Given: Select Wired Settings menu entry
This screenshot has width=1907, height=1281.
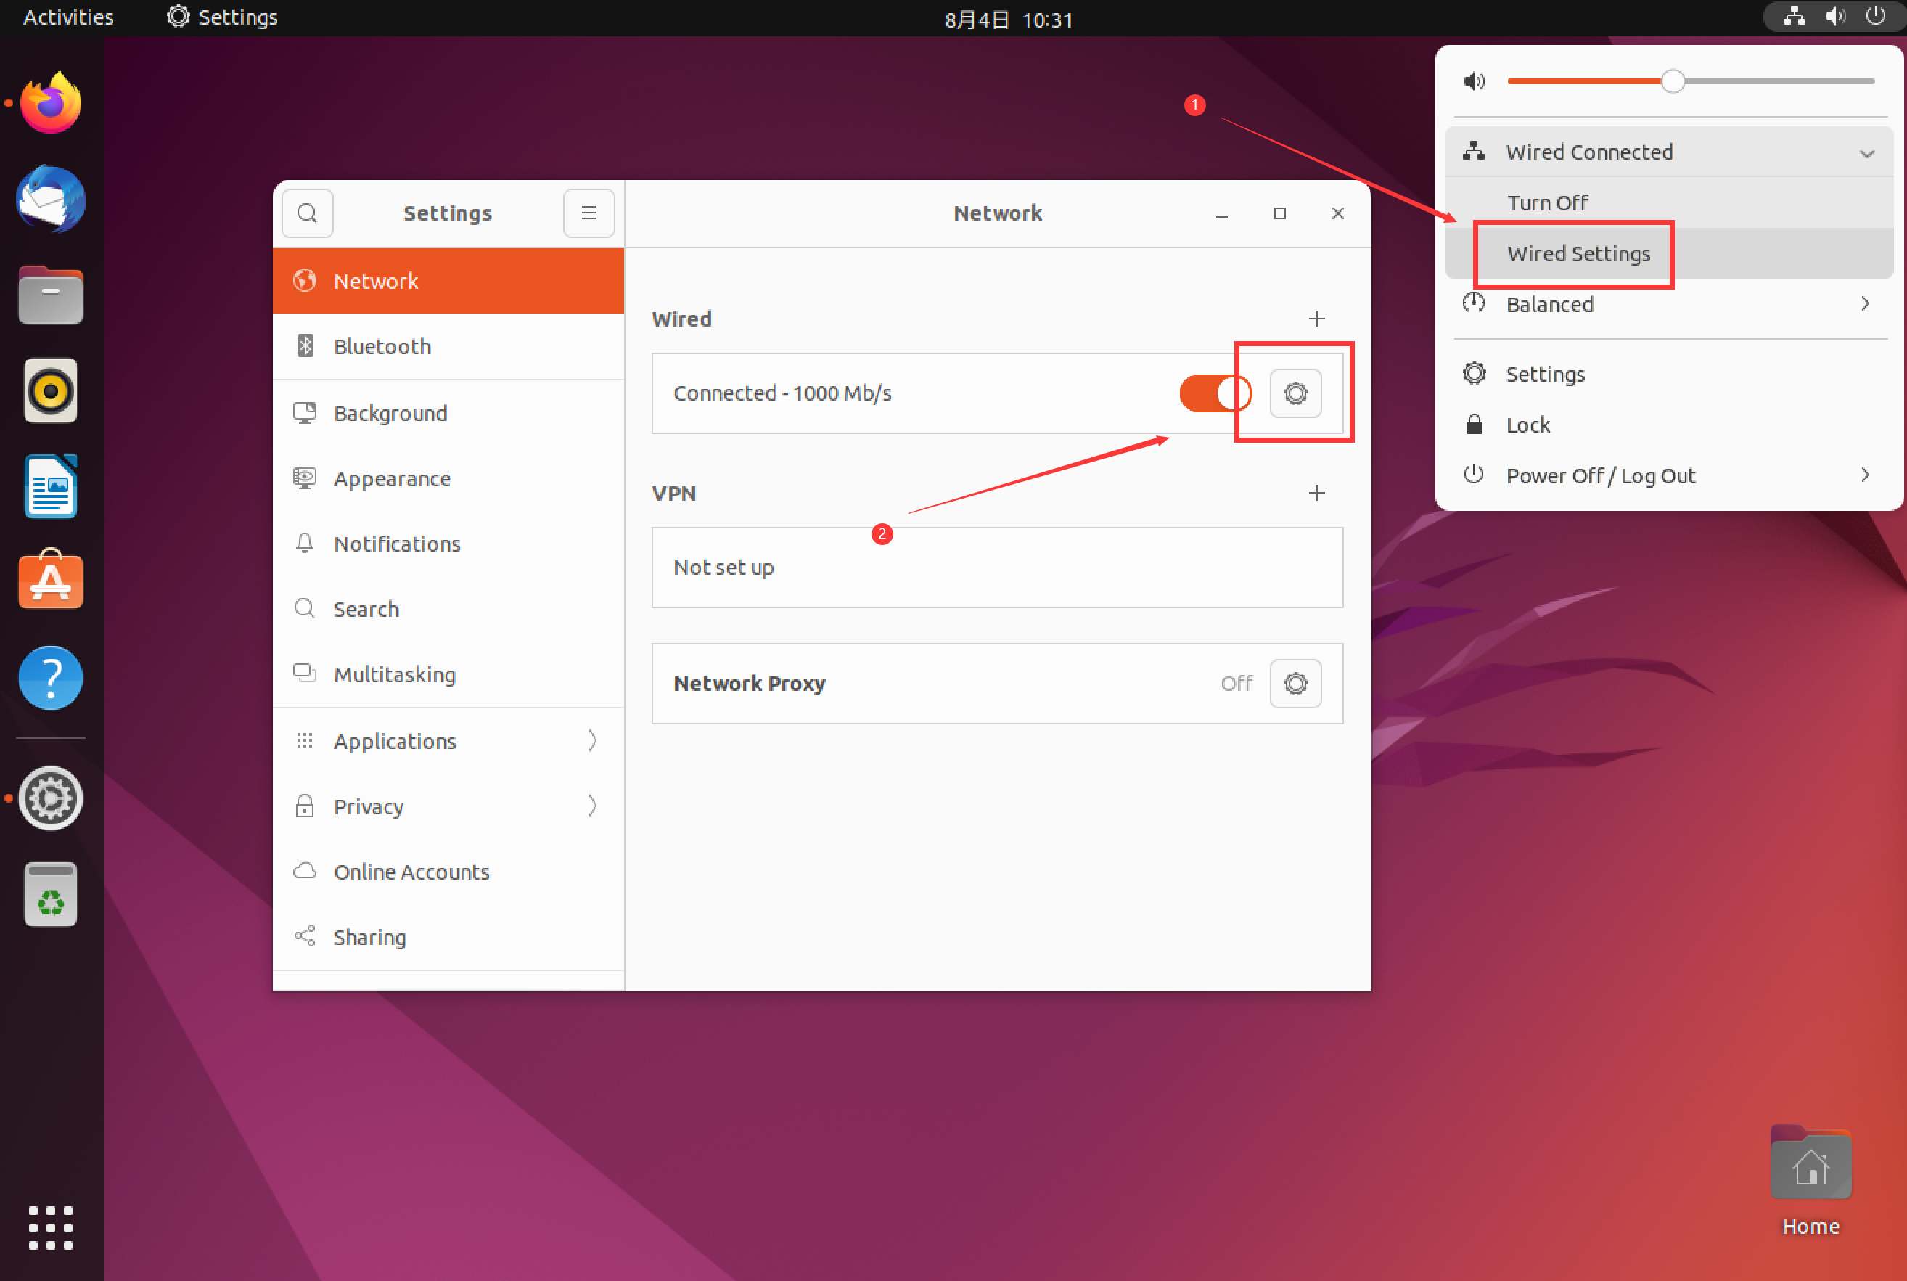Looking at the screenshot, I should click(x=1578, y=253).
